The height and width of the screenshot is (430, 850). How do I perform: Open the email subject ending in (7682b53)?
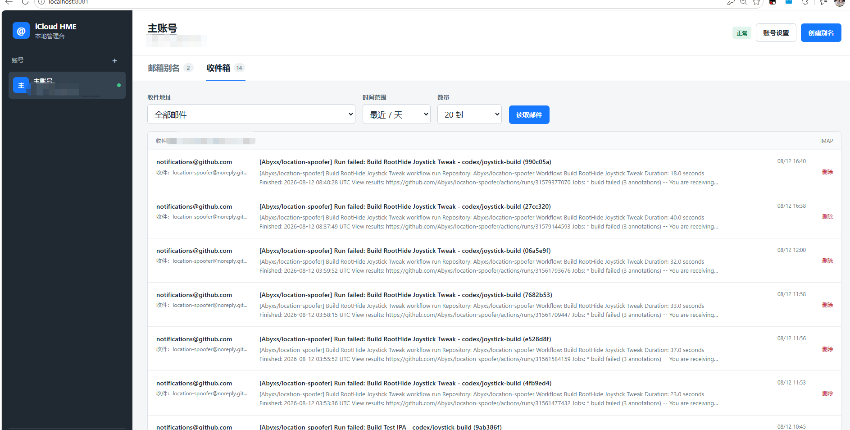(406, 295)
